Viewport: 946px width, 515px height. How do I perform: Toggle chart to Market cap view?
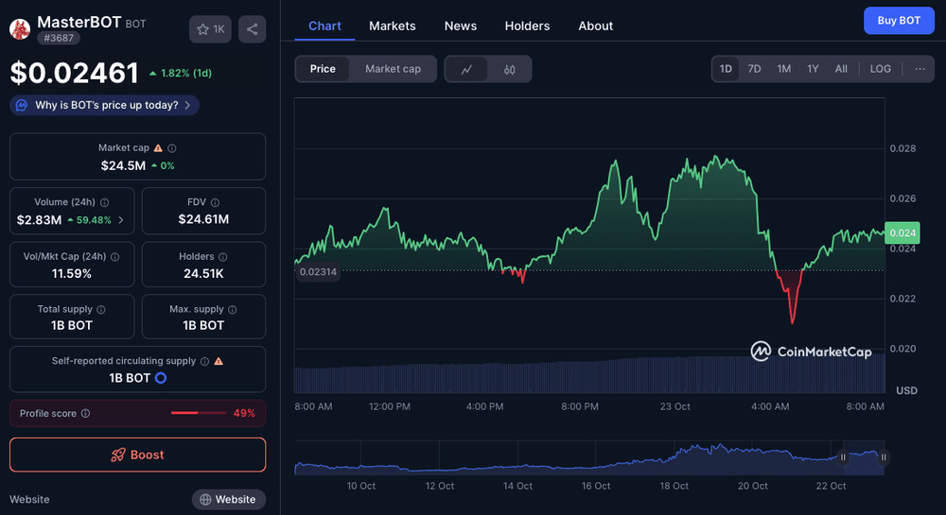393,69
